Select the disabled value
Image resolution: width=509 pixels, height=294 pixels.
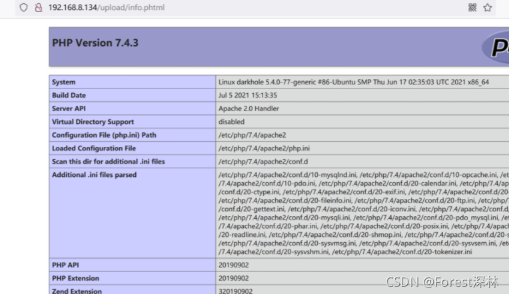coord(231,122)
